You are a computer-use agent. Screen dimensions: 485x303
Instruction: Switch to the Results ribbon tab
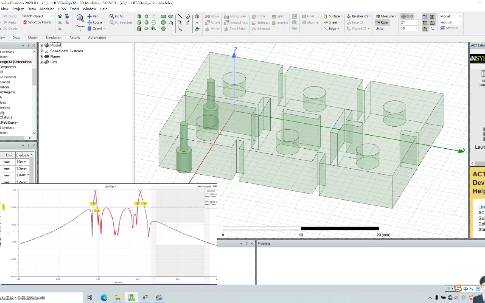(75, 38)
